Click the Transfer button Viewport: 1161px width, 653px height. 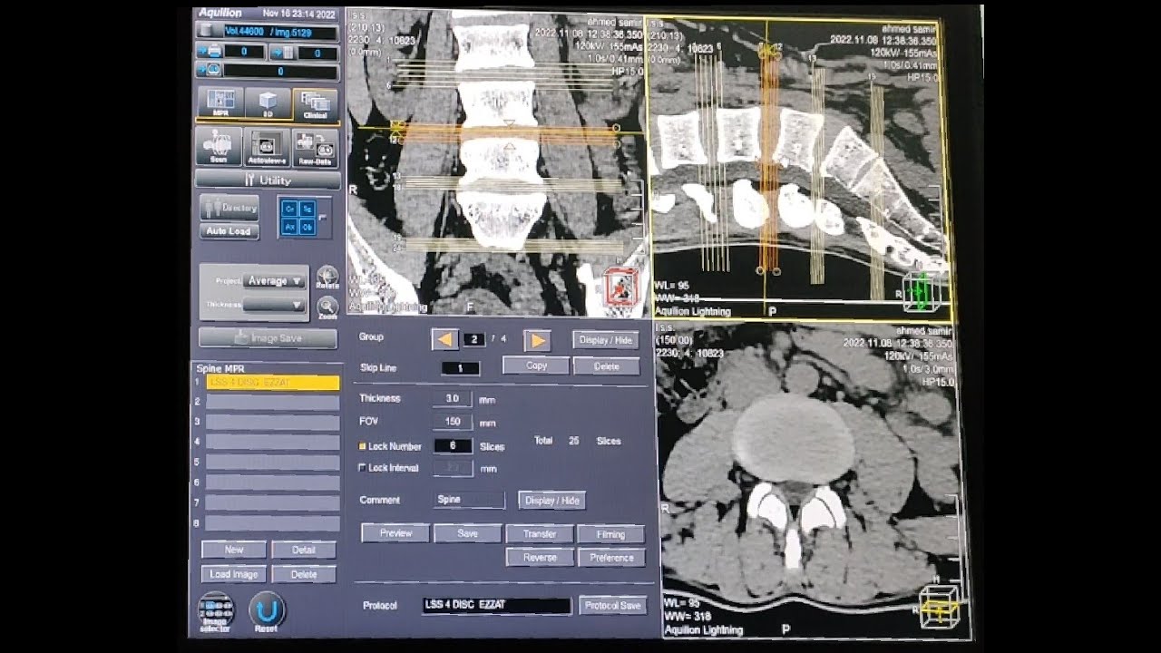540,534
